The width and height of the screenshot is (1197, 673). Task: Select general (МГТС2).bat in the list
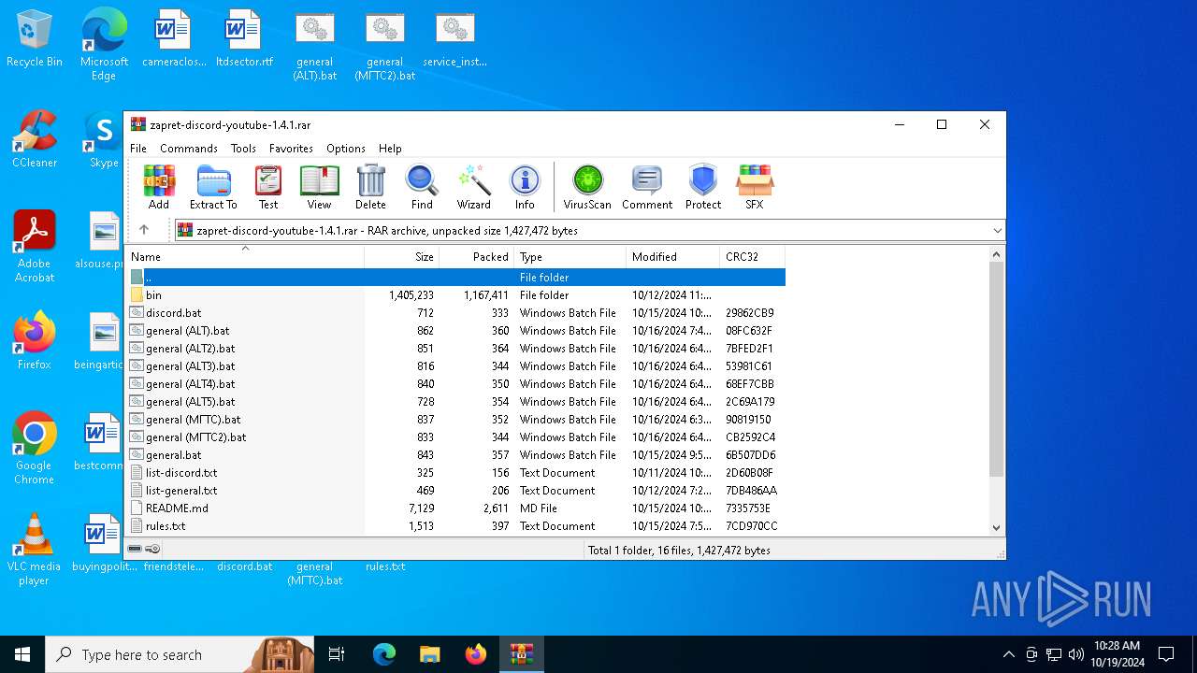455,437
